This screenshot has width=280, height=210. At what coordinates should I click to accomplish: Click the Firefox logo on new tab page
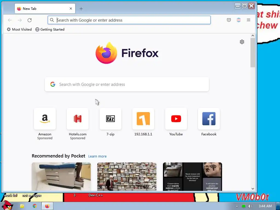click(127, 53)
